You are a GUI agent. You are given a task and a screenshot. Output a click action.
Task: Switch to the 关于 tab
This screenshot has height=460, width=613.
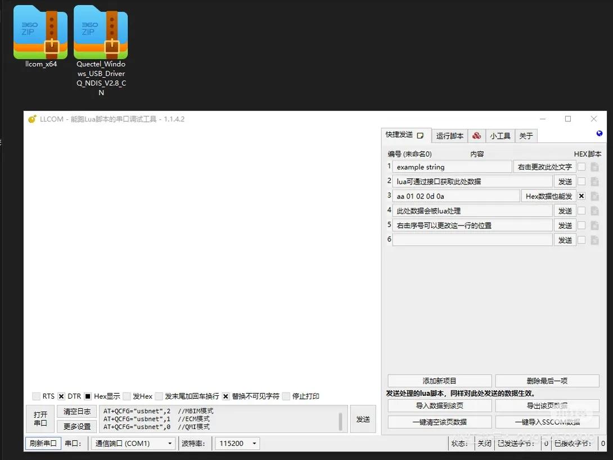click(x=526, y=136)
